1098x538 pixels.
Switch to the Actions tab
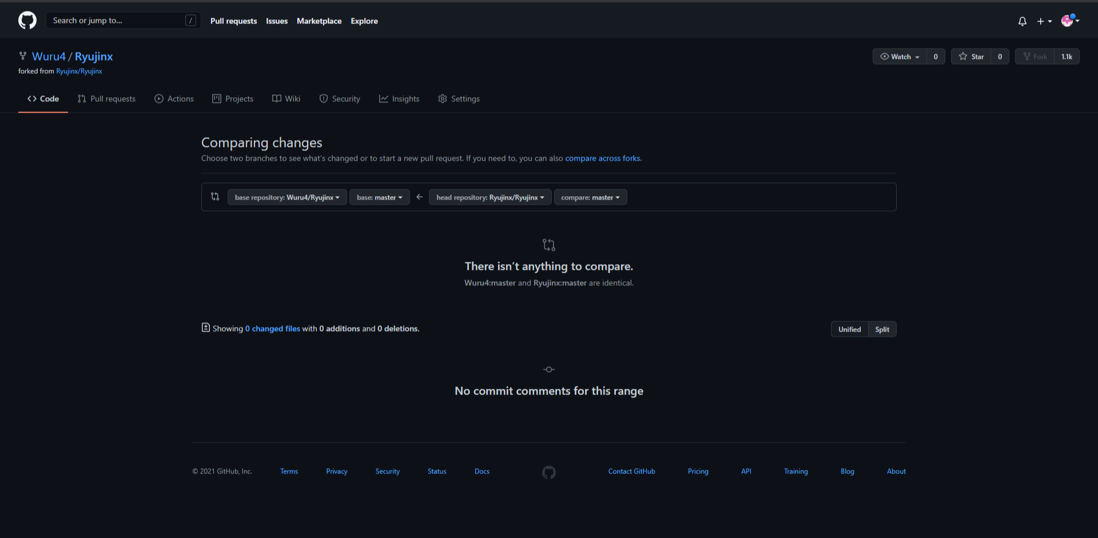tap(174, 99)
